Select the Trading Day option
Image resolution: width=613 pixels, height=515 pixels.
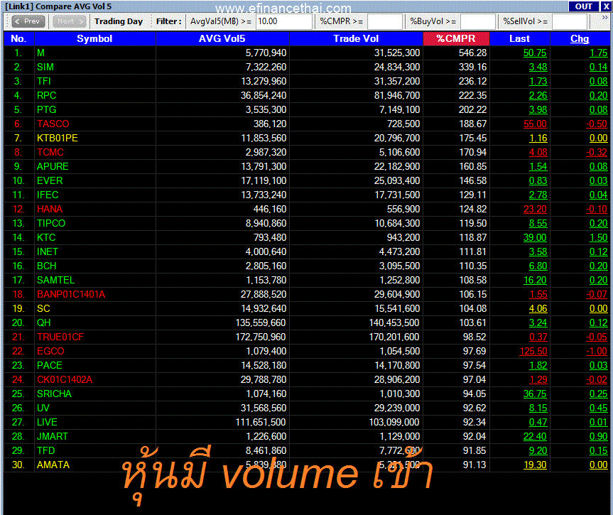point(119,21)
